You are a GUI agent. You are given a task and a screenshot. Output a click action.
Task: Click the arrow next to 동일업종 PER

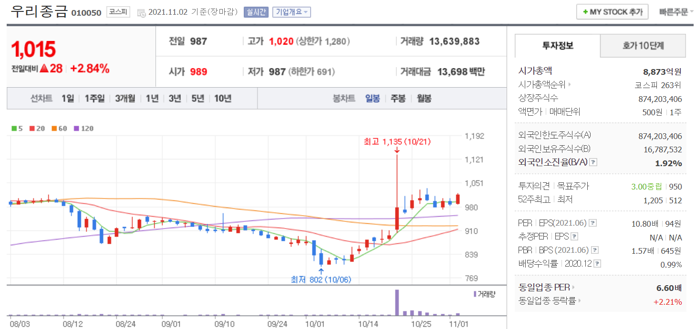(573, 288)
